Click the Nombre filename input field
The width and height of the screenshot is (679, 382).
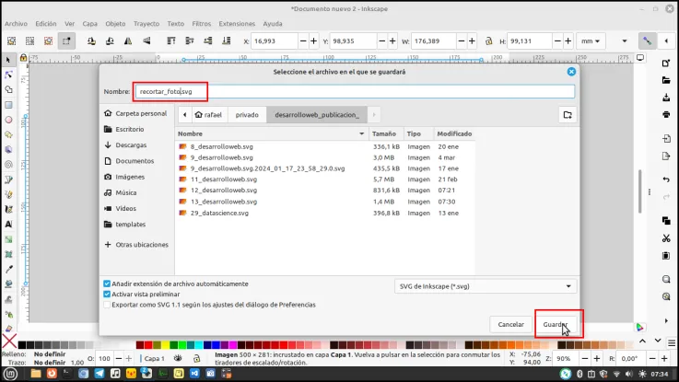pyautogui.click(x=355, y=91)
